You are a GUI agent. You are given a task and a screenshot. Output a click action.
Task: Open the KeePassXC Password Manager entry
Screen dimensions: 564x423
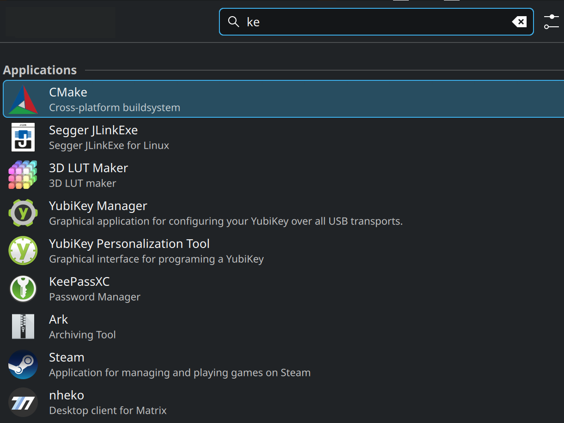click(79, 282)
